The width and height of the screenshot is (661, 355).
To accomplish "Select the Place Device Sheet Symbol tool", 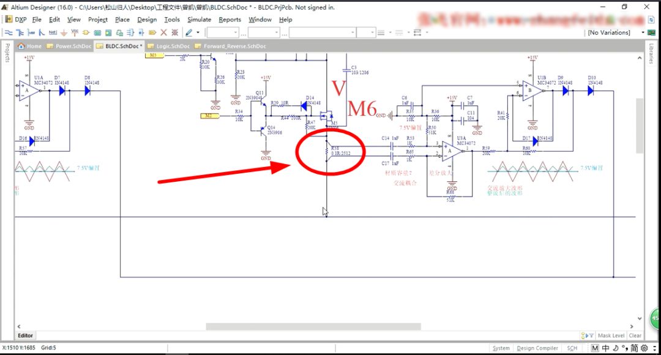I will (119, 32).
